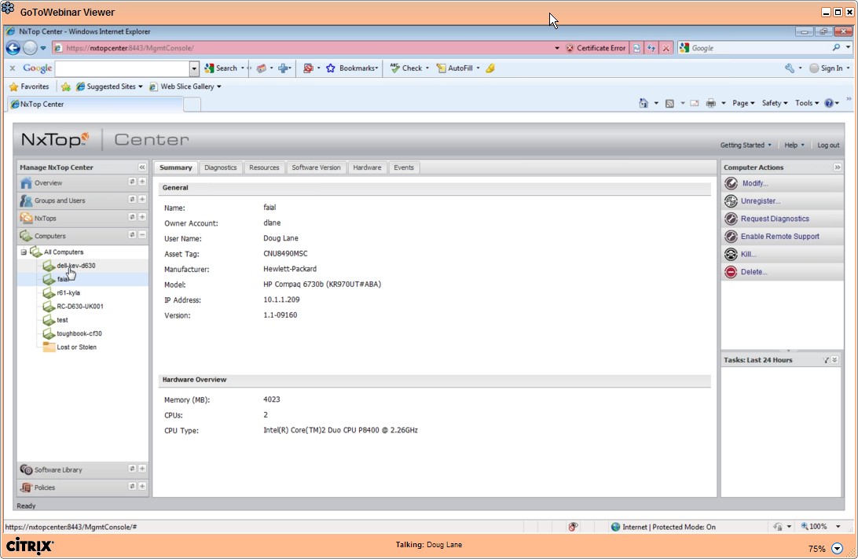Click the Web Slice Gallery link
The height and width of the screenshot is (559, 858).
pos(185,86)
